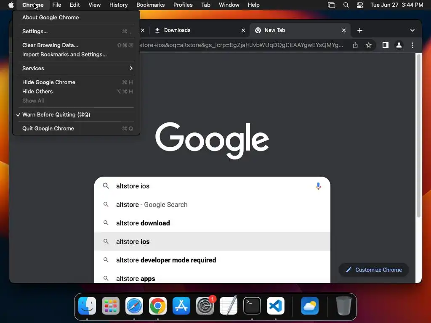Open the View menu
Screen dimensions: 431x323
94,5
